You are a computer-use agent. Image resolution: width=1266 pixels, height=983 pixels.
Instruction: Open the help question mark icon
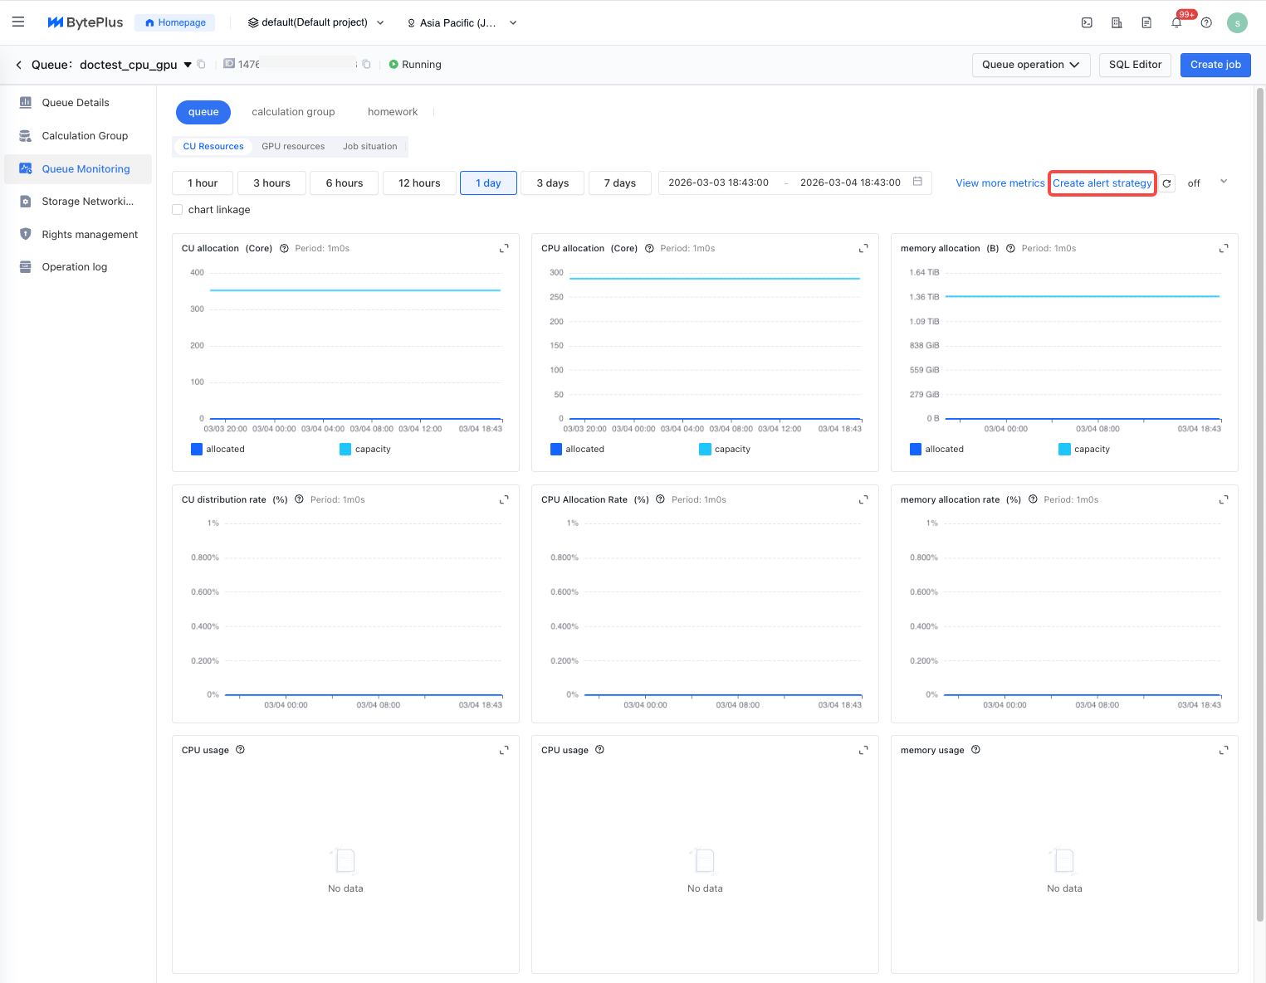click(x=1206, y=23)
